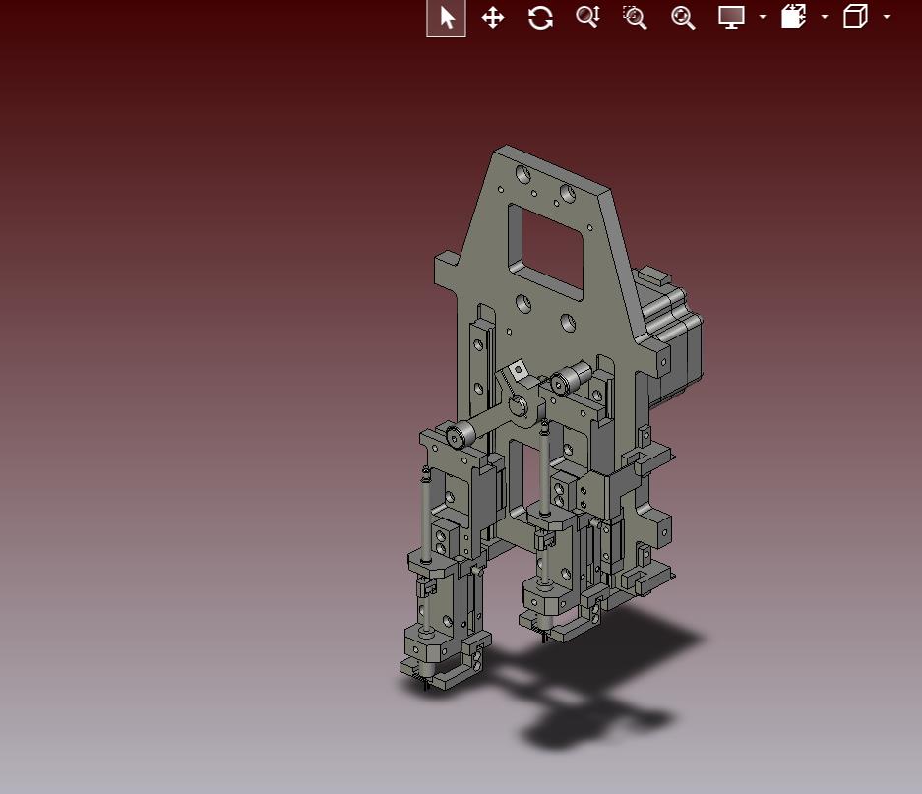The height and width of the screenshot is (794, 922).
Task: Open the monitor display style dropdown arrow
Action: pyautogui.click(x=763, y=17)
